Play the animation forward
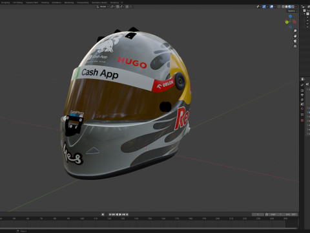This screenshot has height=233, width=310. click(x=120, y=214)
